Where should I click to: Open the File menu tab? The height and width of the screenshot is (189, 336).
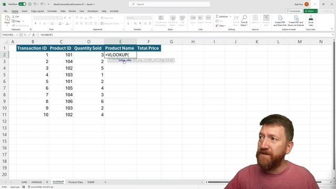5,11
